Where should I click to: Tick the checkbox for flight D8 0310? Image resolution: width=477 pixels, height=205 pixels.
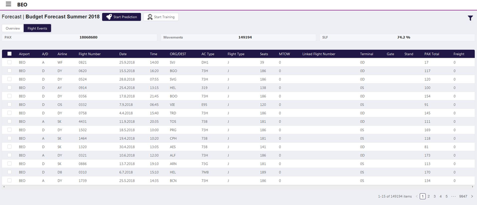[x=10, y=172]
